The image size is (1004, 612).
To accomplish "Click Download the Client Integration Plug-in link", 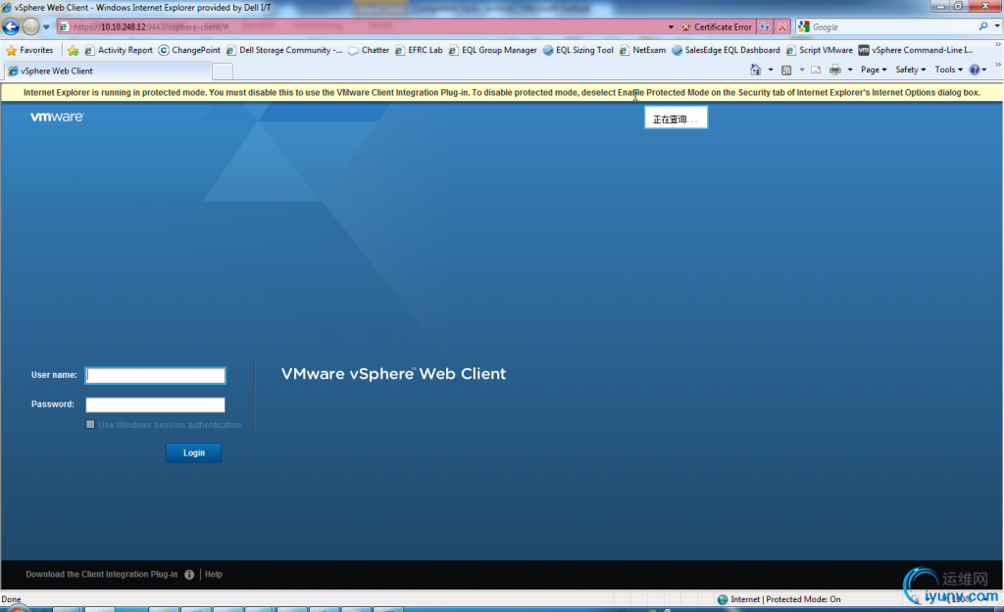I will pos(102,574).
